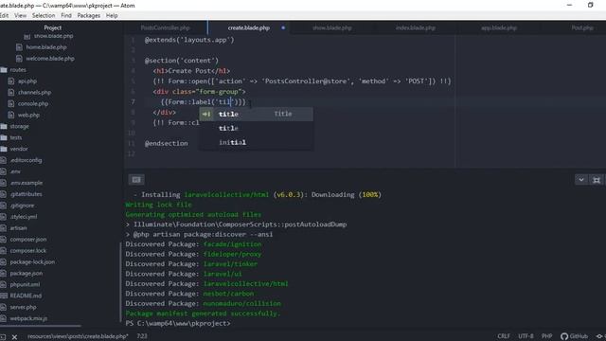The height and width of the screenshot is (341, 606).
Task: Click modified dot on create.blade.php tab
Action: pos(283,27)
